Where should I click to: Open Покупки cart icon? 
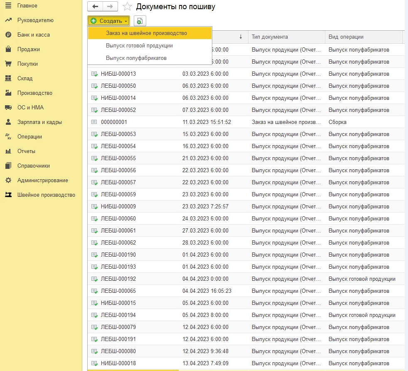[x=8, y=64]
